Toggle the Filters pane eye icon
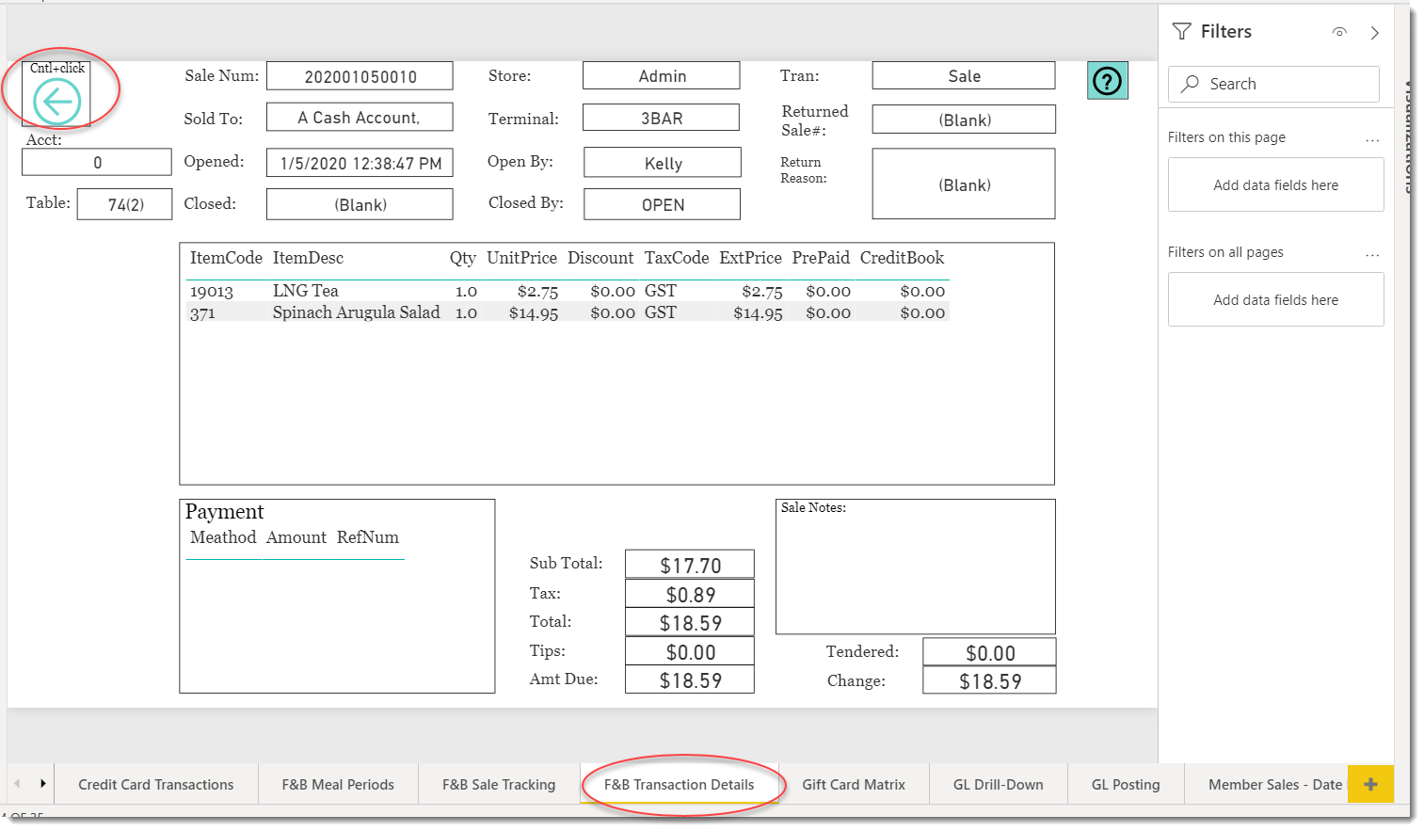 1339,32
